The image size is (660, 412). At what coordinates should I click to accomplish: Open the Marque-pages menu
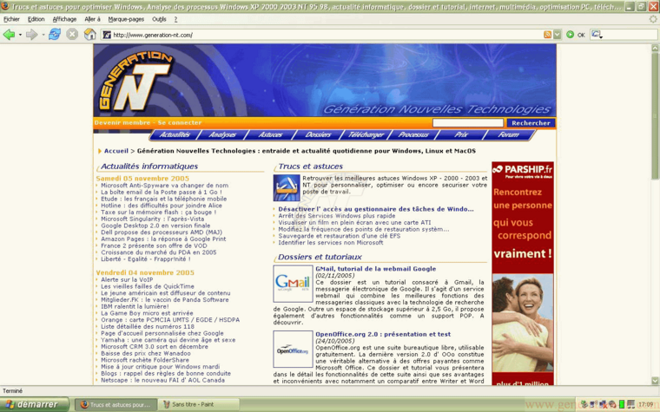(x=126, y=19)
